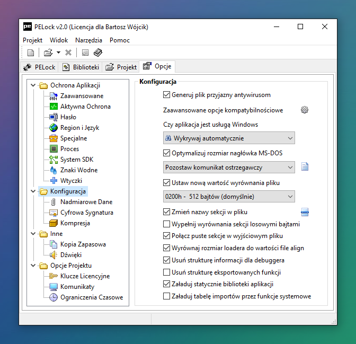Select Znaki Wodne in the tree
The width and height of the screenshot is (356, 344).
click(x=78, y=170)
